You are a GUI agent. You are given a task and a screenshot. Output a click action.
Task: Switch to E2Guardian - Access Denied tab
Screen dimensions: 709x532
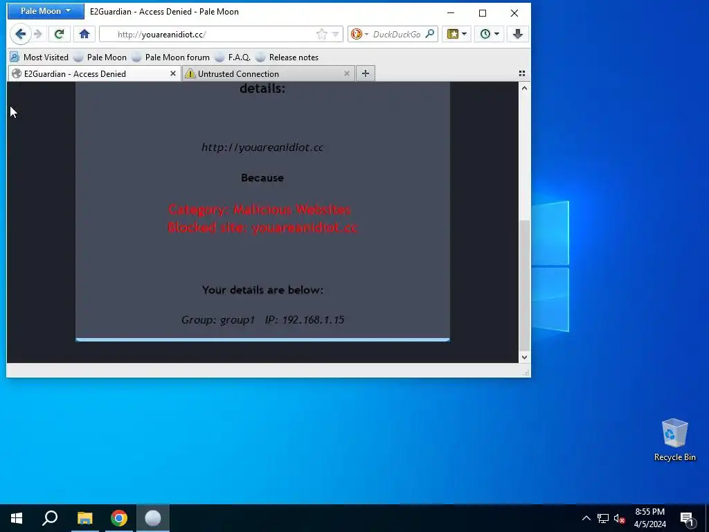94,73
